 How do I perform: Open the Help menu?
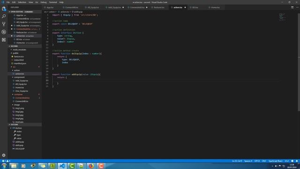(x=61, y=2)
